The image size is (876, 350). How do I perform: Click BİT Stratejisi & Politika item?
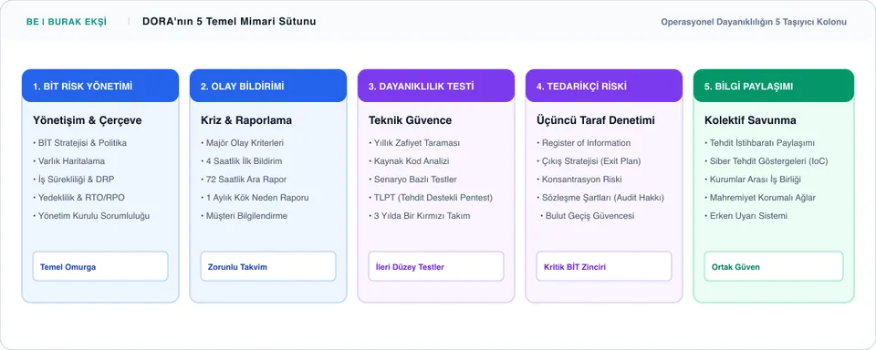click(x=80, y=143)
